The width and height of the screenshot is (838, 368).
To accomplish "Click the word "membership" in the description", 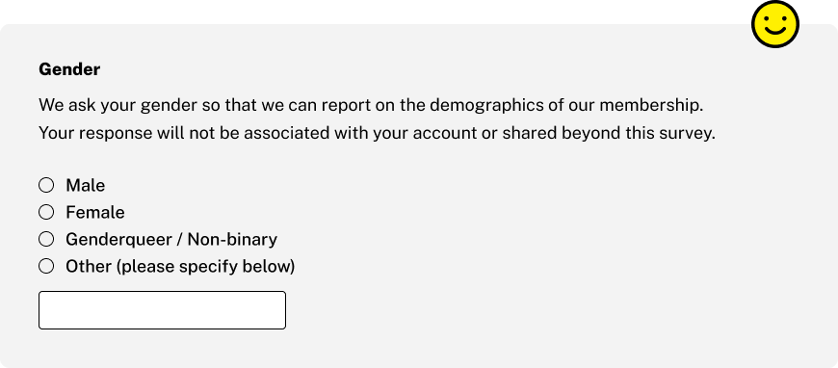I will [x=649, y=105].
